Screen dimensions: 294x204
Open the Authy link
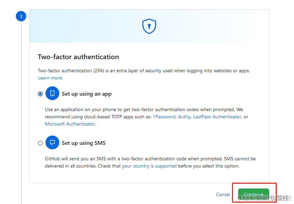(x=184, y=117)
